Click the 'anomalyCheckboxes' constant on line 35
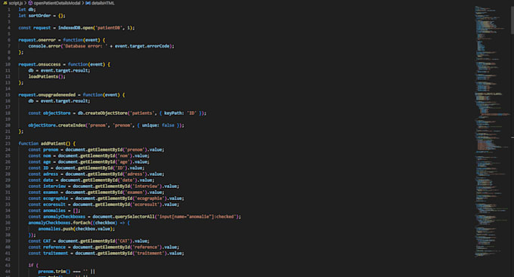The height and width of the screenshot is (277, 514). pos(64,217)
